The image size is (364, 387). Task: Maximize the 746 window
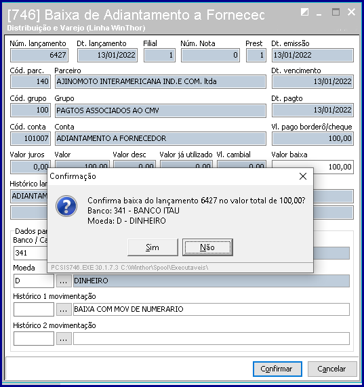tap(336, 12)
